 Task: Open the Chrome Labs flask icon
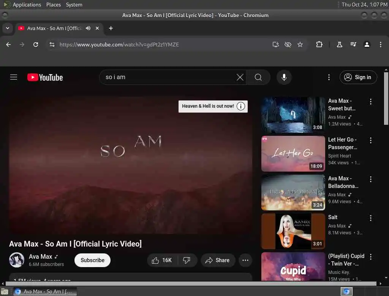click(x=340, y=45)
